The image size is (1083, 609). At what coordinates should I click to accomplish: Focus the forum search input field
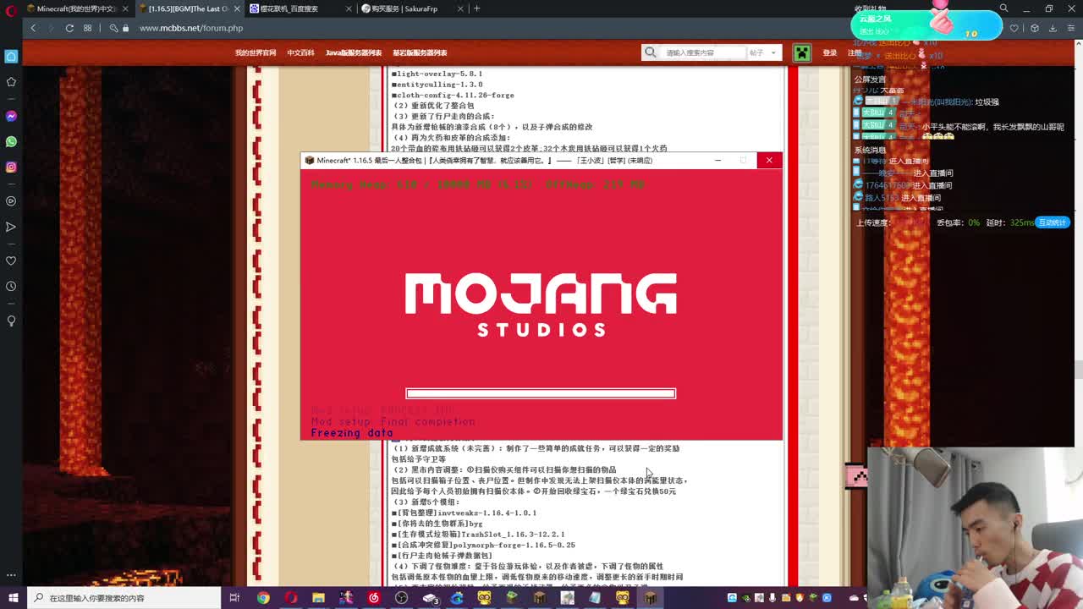pyautogui.click(x=703, y=52)
